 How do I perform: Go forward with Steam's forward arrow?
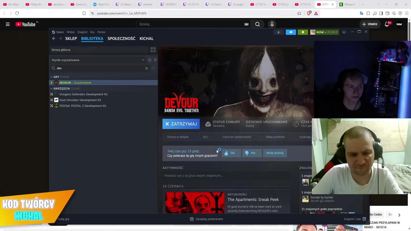click(x=60, y=38)
